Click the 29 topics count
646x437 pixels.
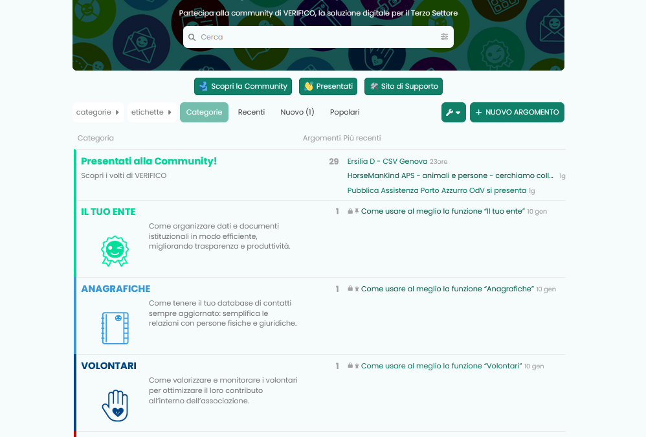click(x=334, y=162)
